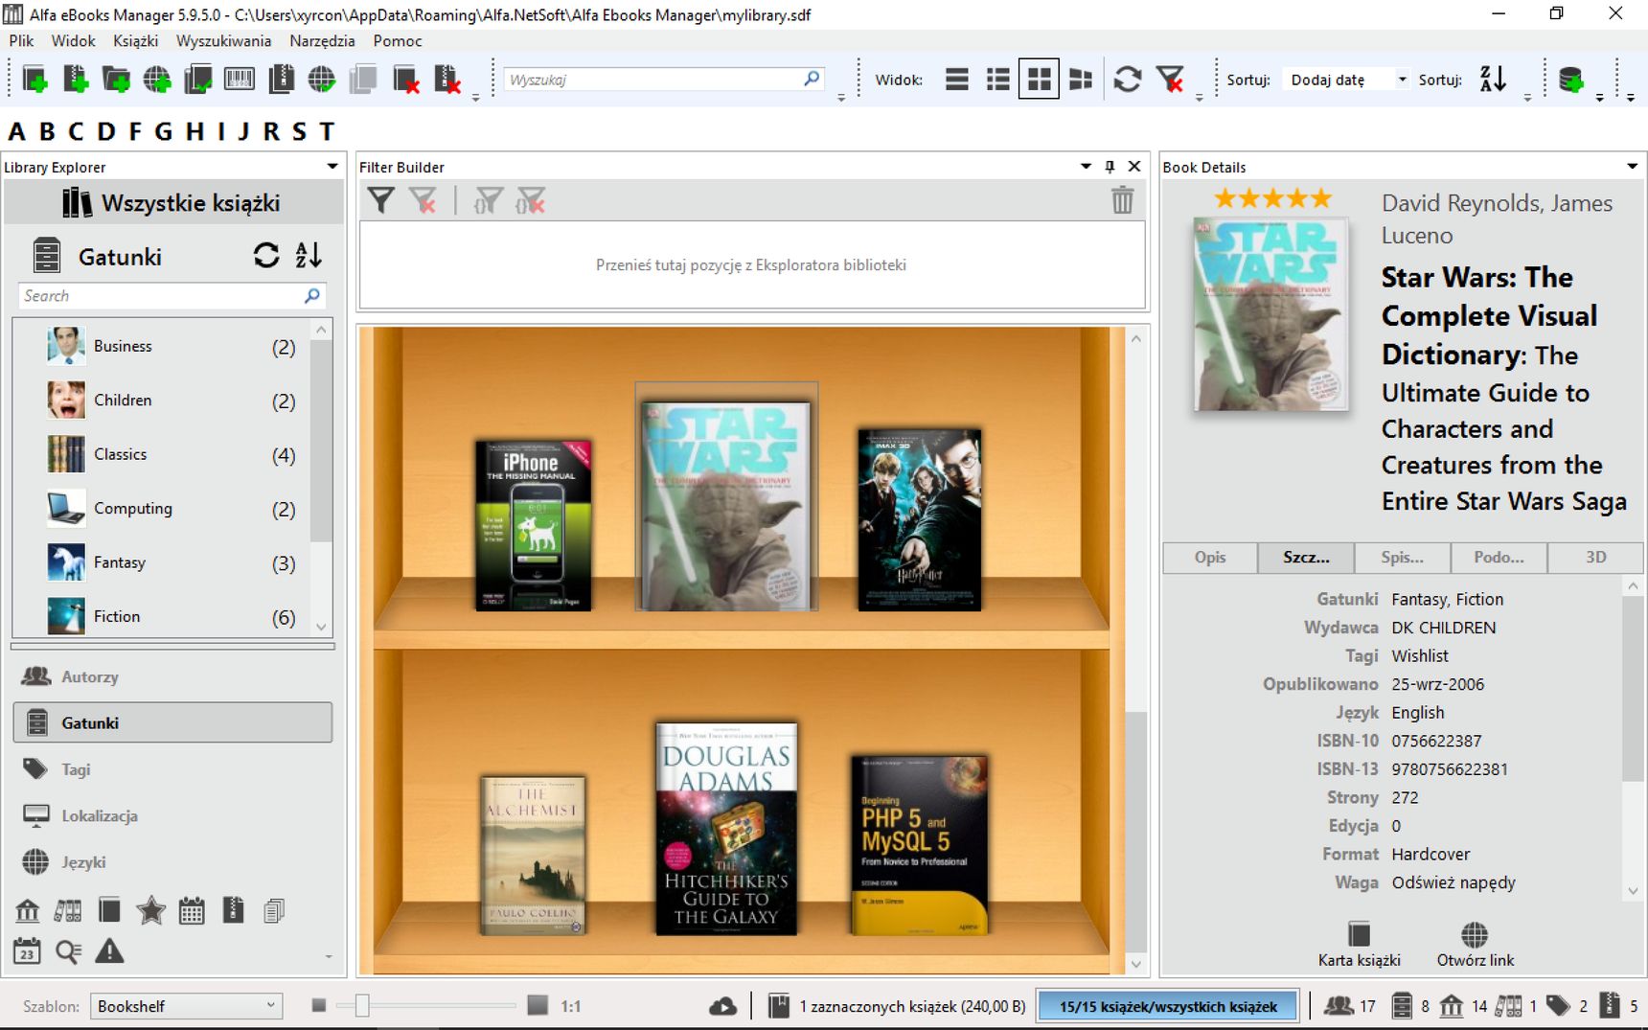The width and height of the screenshot is (1648, 1030).
Task: Switch to plain list view
Action: (x=956, y=79)
